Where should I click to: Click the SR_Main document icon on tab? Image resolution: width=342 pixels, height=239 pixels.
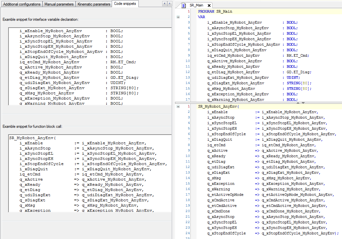click(184, 6)
